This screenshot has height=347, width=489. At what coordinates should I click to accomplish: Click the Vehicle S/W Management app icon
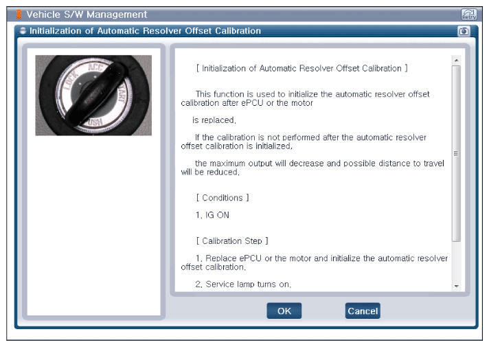pyautogui.click(x=19, y=14)
